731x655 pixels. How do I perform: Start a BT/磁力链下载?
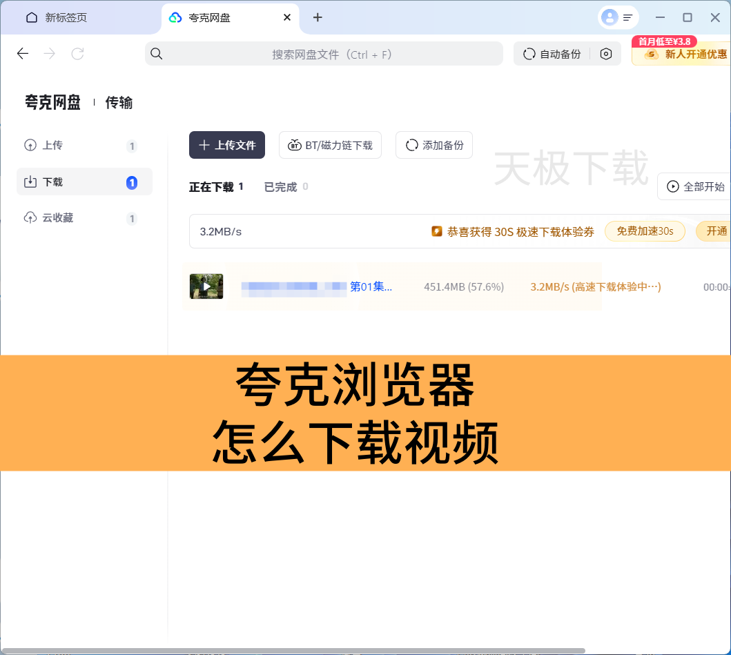click(330, 145)
